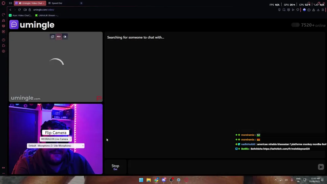Click the pop-out video icon
The image size is (327, 184).
tap(53, 37)
